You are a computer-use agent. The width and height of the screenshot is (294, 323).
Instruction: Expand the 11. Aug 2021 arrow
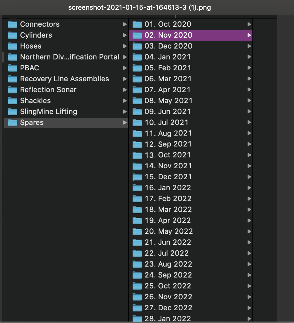[249, 133]
